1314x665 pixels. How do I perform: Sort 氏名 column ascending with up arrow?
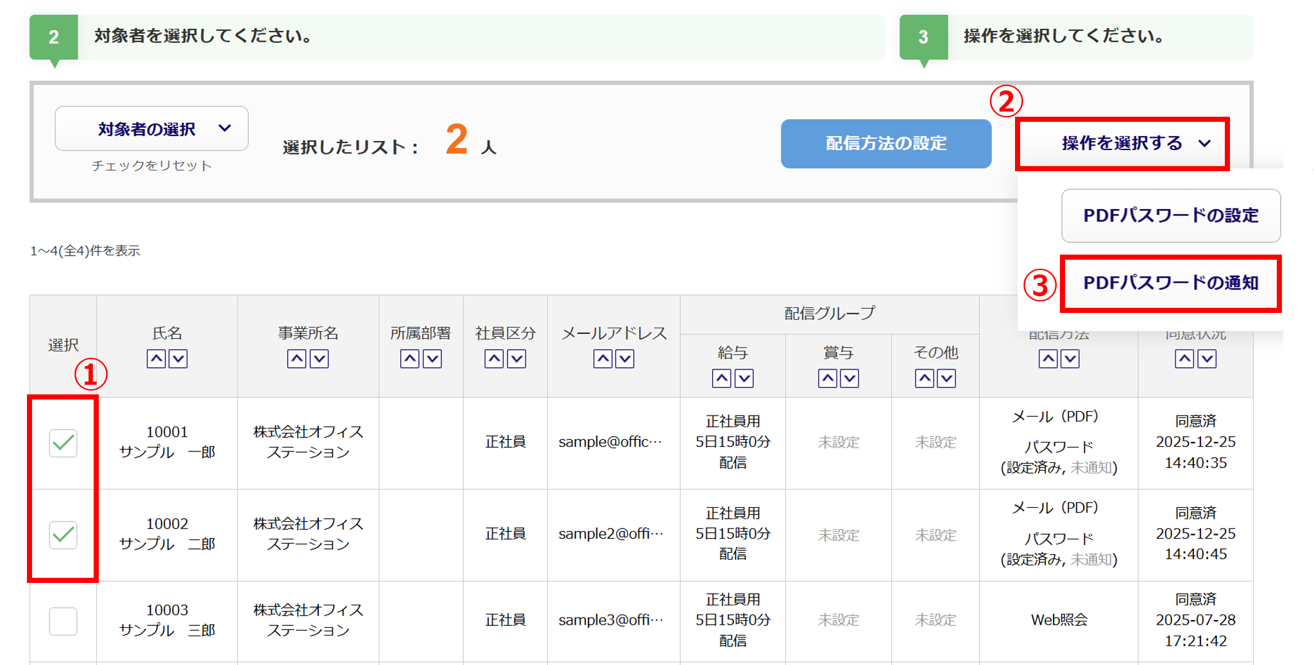(156, 358)
